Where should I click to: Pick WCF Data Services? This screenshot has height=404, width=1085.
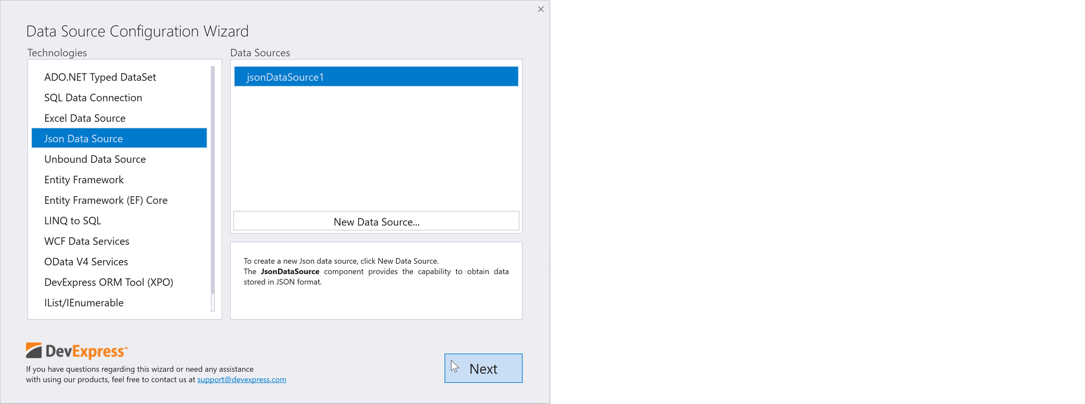pos(86,241)
